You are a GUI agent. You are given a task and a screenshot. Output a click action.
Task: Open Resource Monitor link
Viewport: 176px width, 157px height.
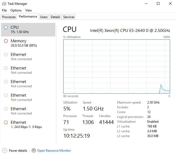54,151
